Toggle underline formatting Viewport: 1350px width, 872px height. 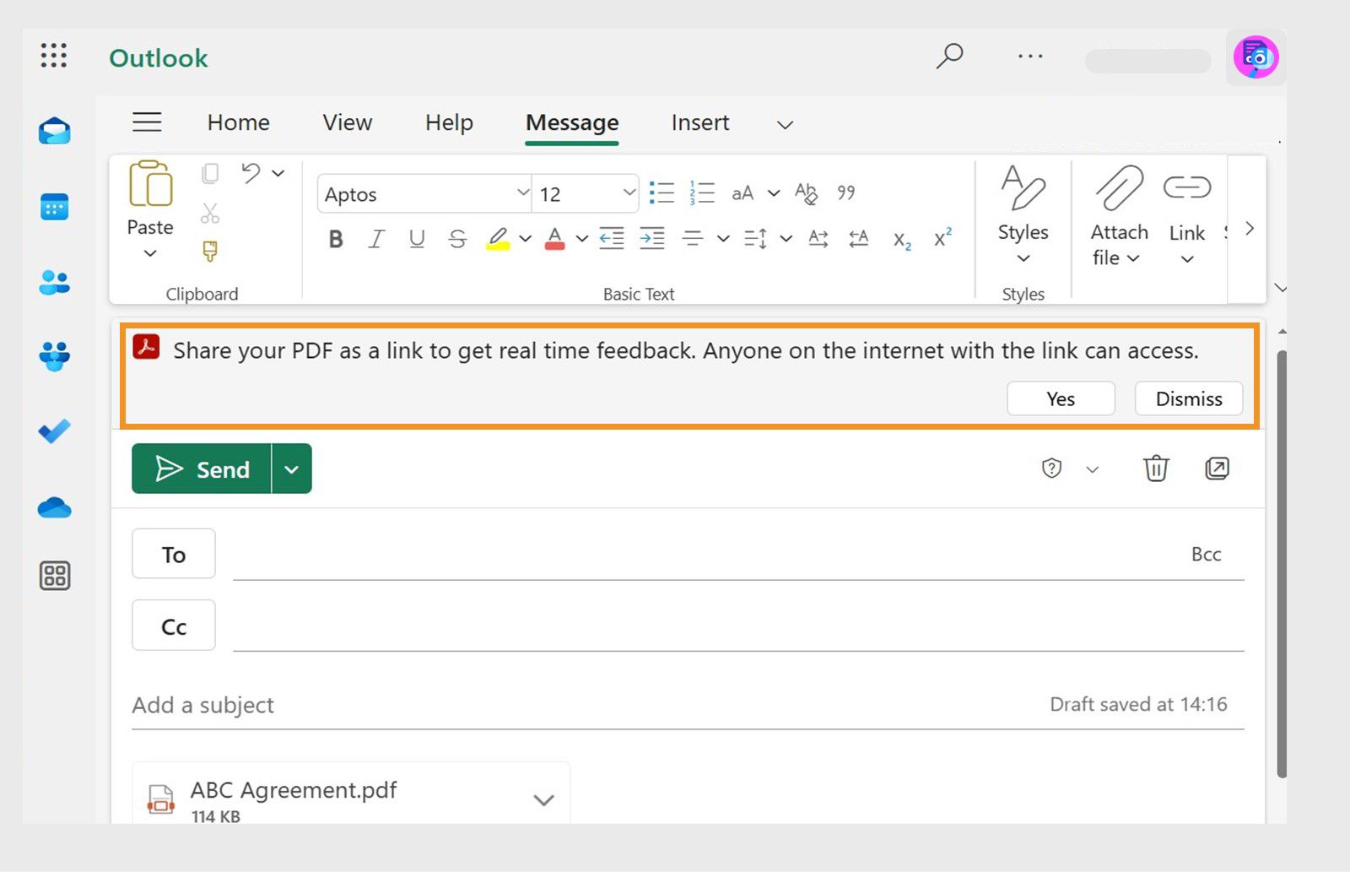416,239
